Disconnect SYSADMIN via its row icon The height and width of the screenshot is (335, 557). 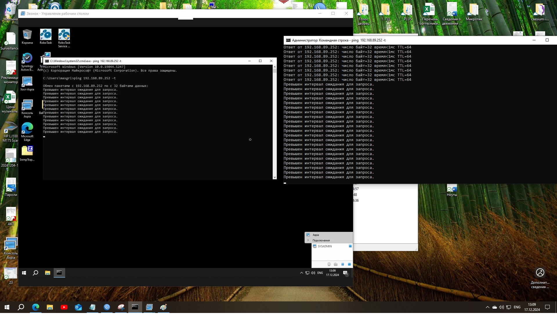350,246
